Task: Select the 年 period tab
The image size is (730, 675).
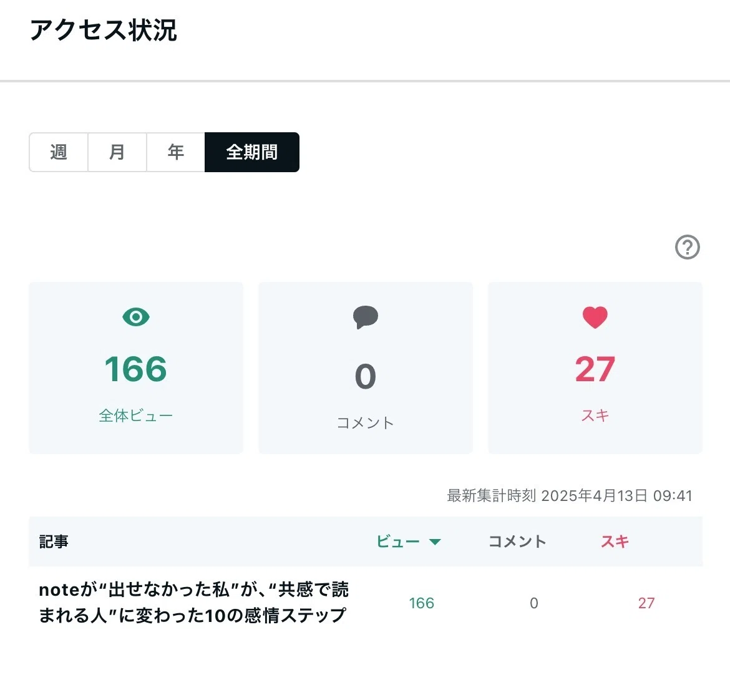Action: 176,152
